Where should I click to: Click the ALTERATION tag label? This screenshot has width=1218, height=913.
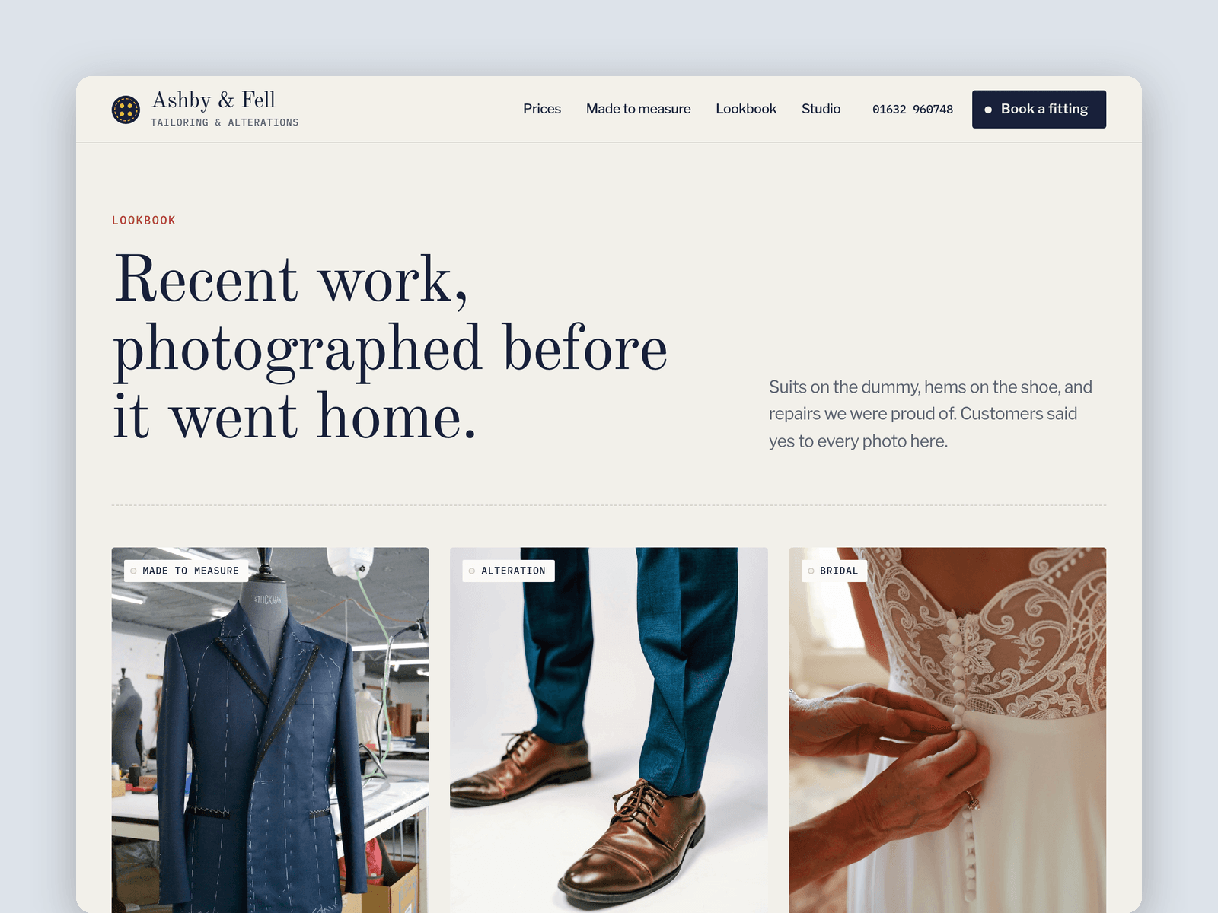[x=509, y=571]
